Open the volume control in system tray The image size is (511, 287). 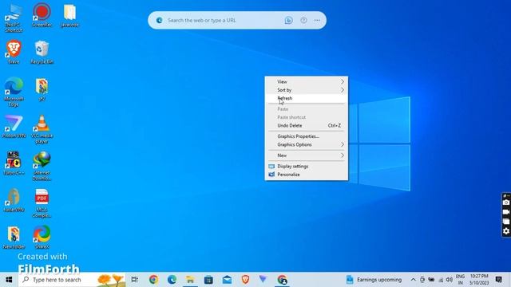tap(449, 280)
